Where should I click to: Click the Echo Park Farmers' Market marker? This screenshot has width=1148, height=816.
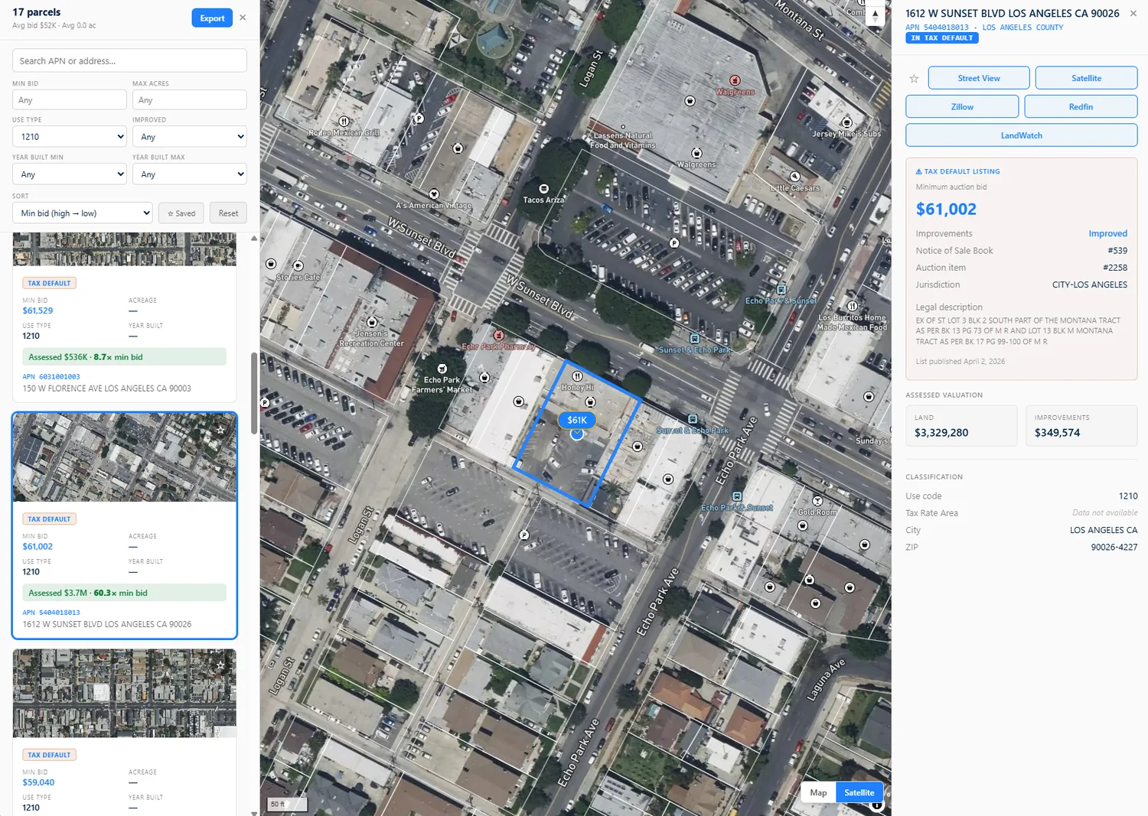click(442, 369)
